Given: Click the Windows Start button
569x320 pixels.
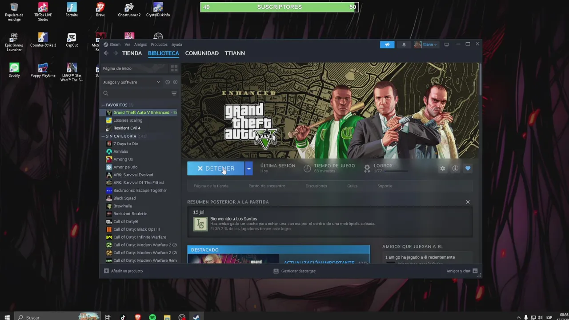Looking at the screenshot, I should [7, 317].
